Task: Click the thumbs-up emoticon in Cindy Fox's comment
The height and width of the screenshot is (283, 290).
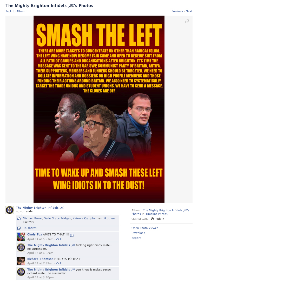Action: click(72, 235)
